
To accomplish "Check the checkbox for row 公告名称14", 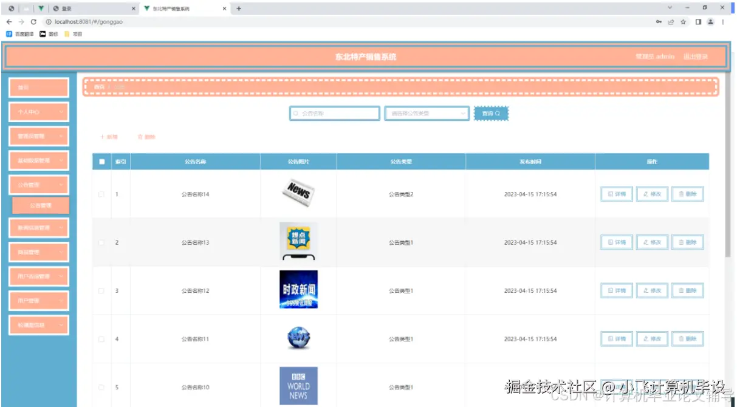I will (101, 194).
